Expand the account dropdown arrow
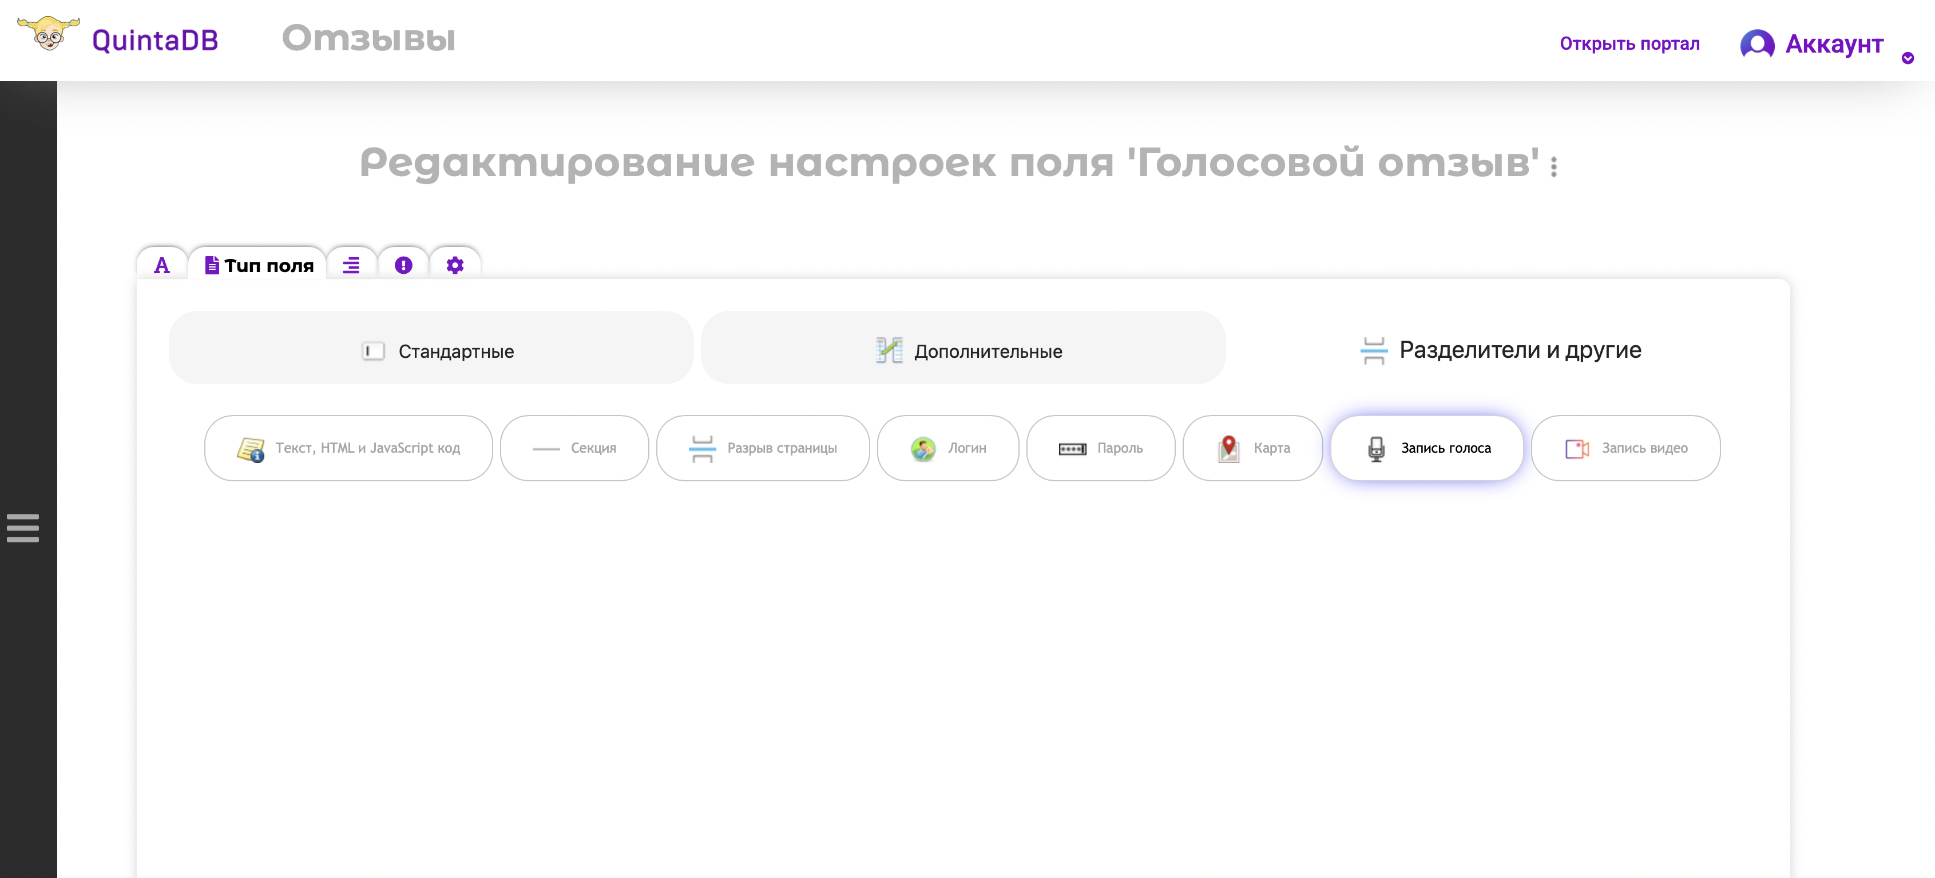This screenshot has width=1935, height=878. click(1907, 58)
